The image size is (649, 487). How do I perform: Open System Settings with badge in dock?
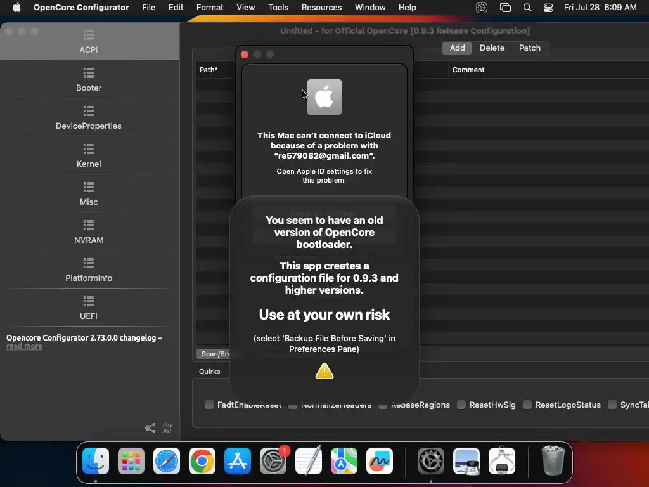(273, 461)
